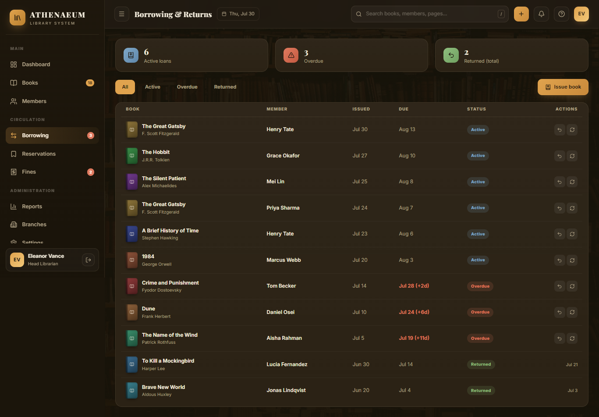Return The Name of the Wind
Image resolution: width=599 pixels, height=417 pixels.
coord(560,339)
